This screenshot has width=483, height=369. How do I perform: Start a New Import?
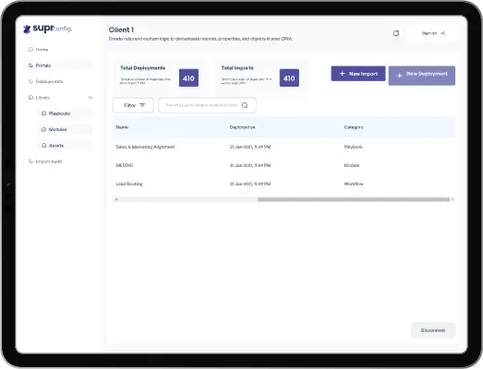(358, 74)
